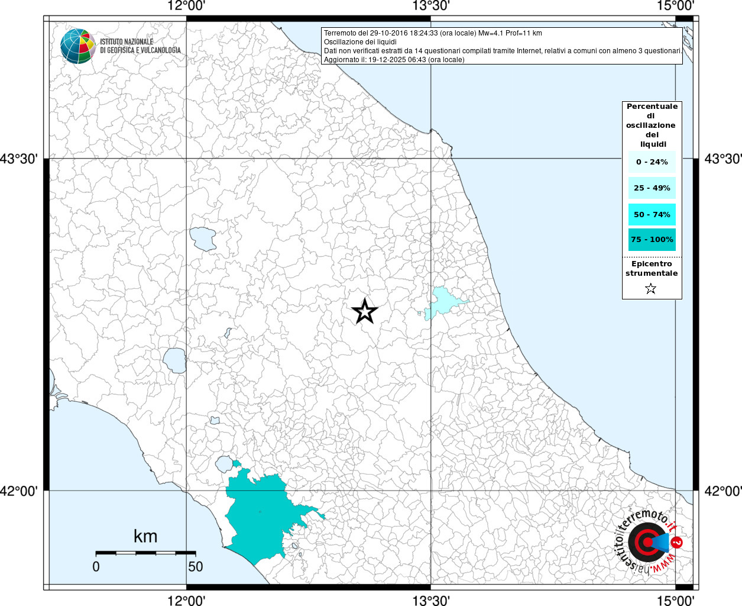Click the 'km' scale bar label
Image resolution: width=742 pixels, height=606 pixels.
pyautogui.click(x=145, y=537)
